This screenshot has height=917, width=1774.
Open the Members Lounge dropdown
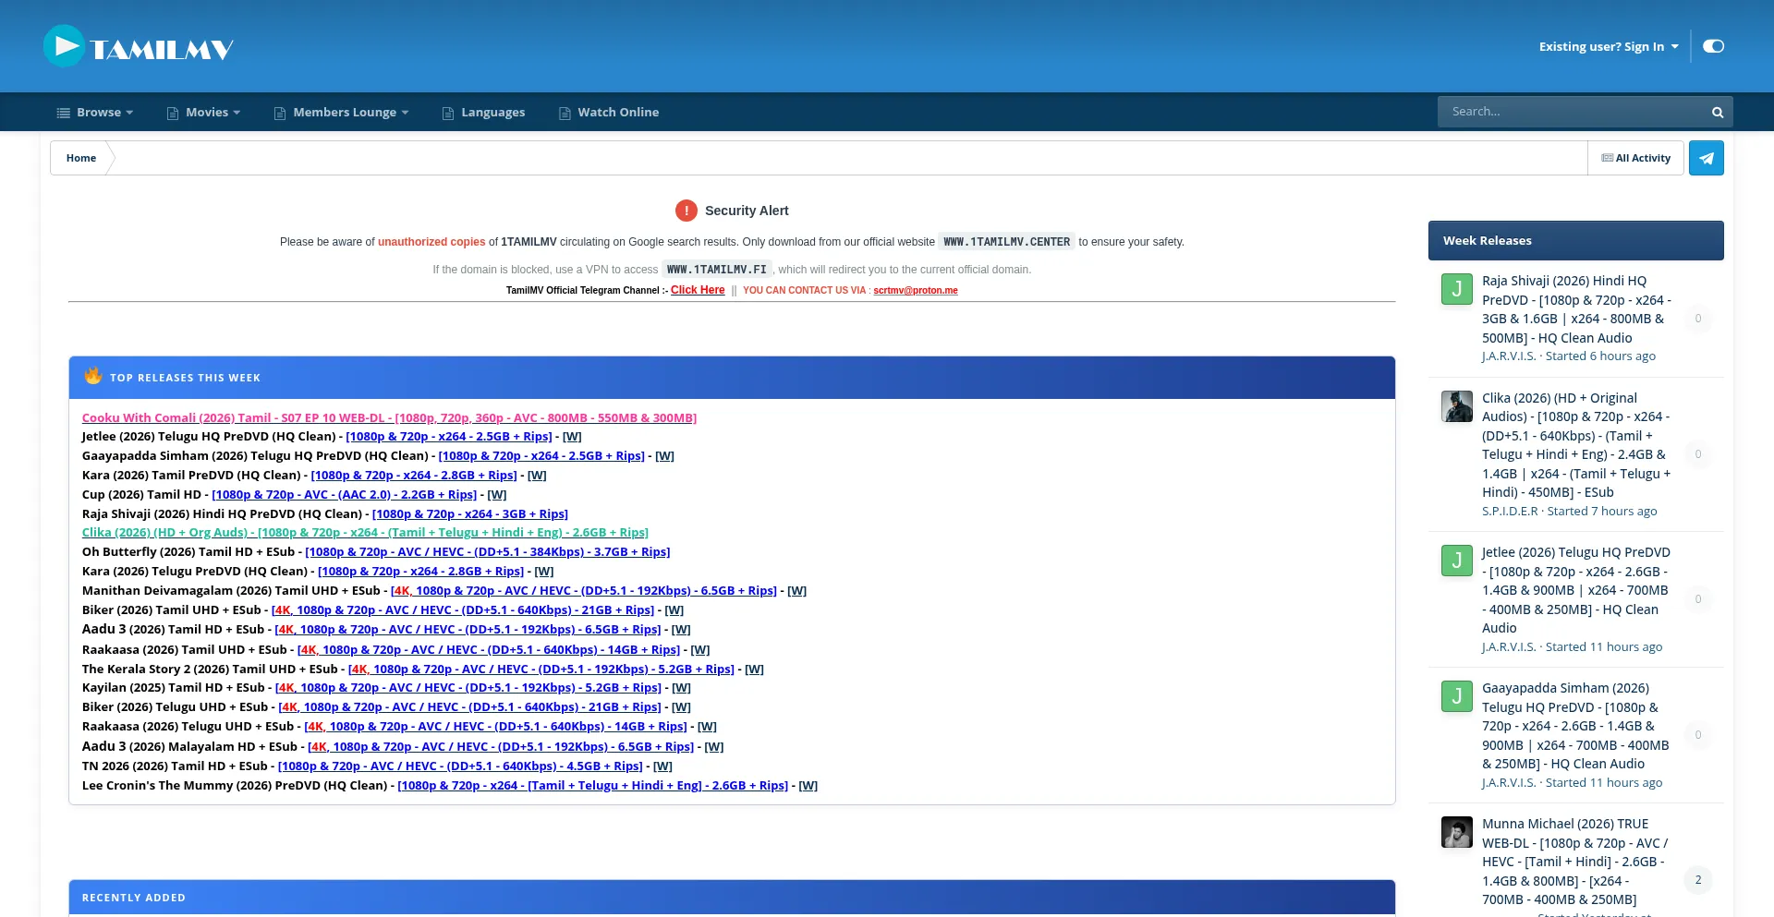click(x=342, y=113)
